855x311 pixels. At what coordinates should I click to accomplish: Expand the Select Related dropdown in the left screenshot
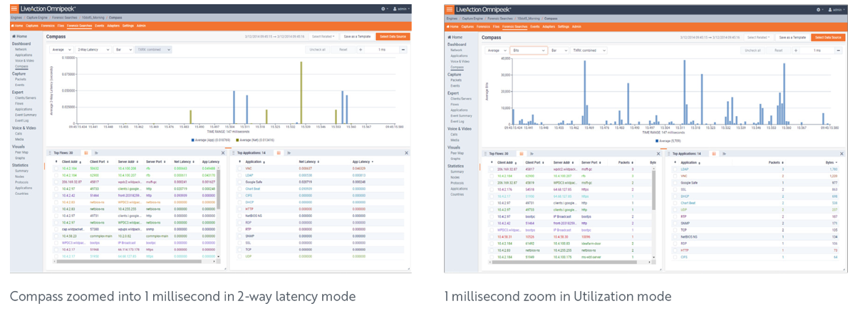tap(323, 37)
